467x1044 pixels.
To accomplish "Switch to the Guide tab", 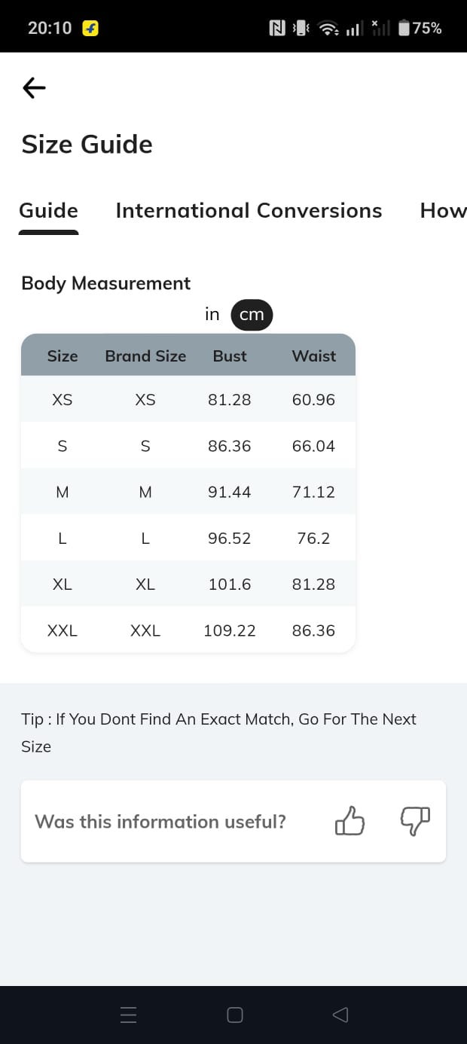I will click(x=48, y=210).
